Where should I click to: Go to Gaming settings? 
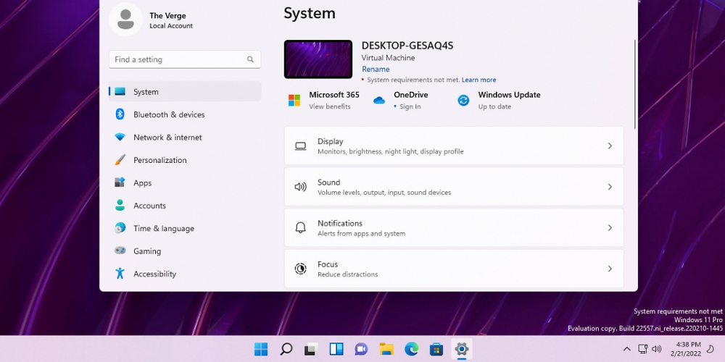pos(185,251)
